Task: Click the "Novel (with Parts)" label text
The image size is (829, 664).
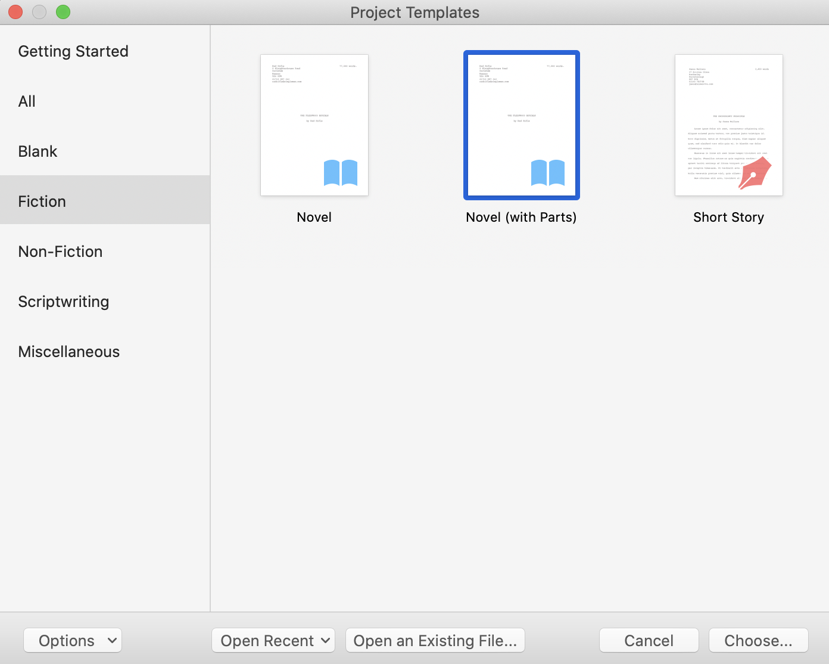Action: coord(521,217)
